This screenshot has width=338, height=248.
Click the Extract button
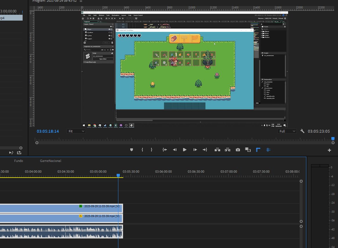228,149
